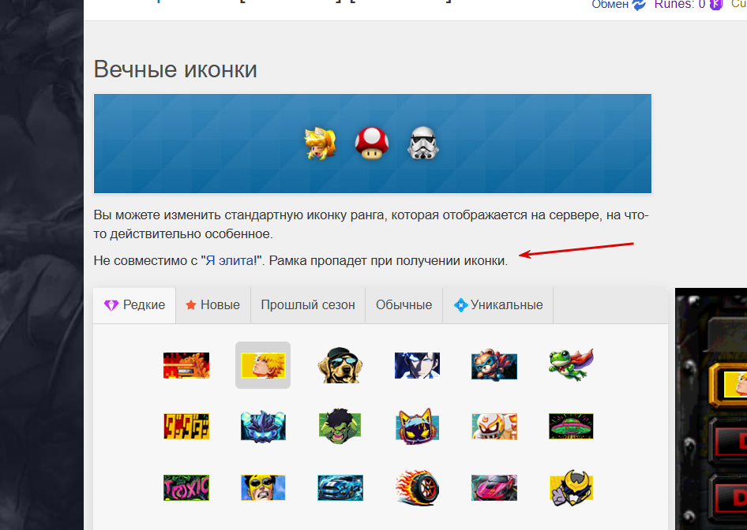Open the Уникальные tab
The height and width of the screenshot is (530, 747).
pyautogui.click(x=498, y=305)
